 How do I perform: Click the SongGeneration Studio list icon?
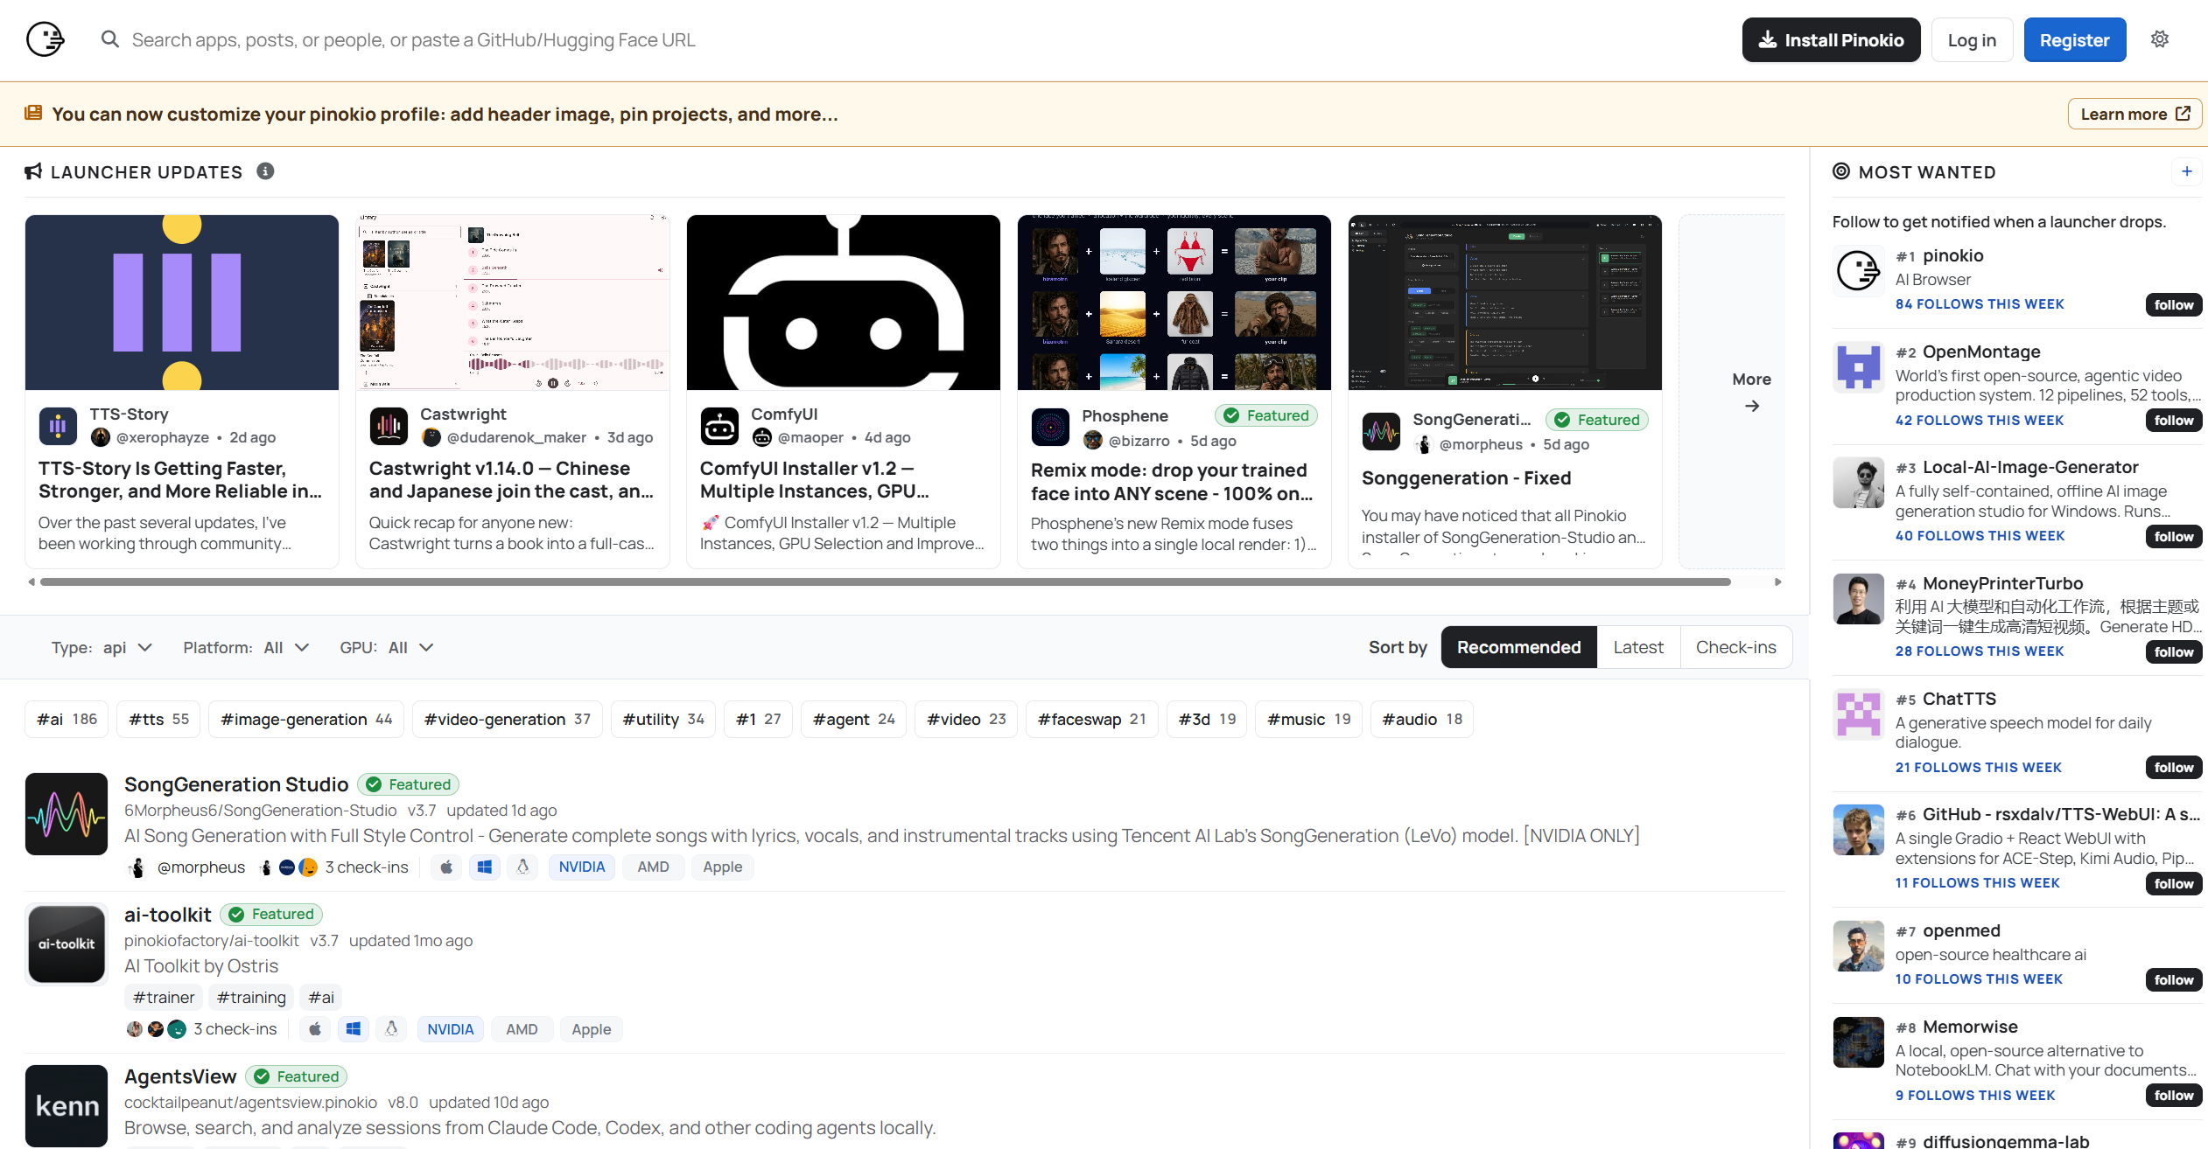tap(67, 814)
